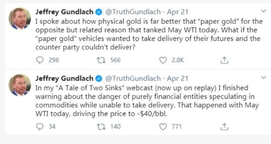The height and width of the screenshot is (144, 271).
Task: Open the tweet about May WTI at -$40/bbl
Action: (147, 101)
